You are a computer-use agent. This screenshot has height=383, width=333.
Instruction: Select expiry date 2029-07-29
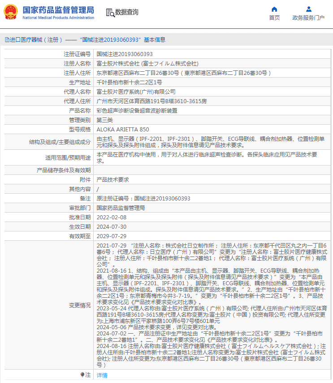pos(112,236)
